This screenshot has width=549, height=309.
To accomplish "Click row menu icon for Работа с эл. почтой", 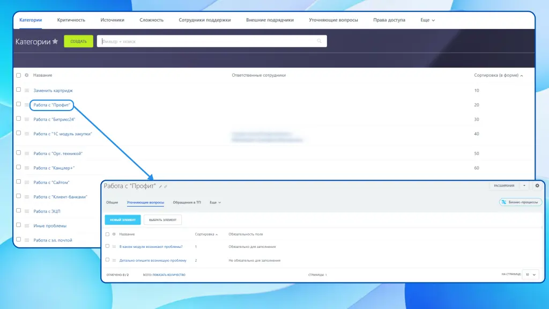I will coord(27,240).
